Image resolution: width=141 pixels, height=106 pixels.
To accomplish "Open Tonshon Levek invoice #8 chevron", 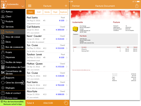I will click(x=67, y=57).
